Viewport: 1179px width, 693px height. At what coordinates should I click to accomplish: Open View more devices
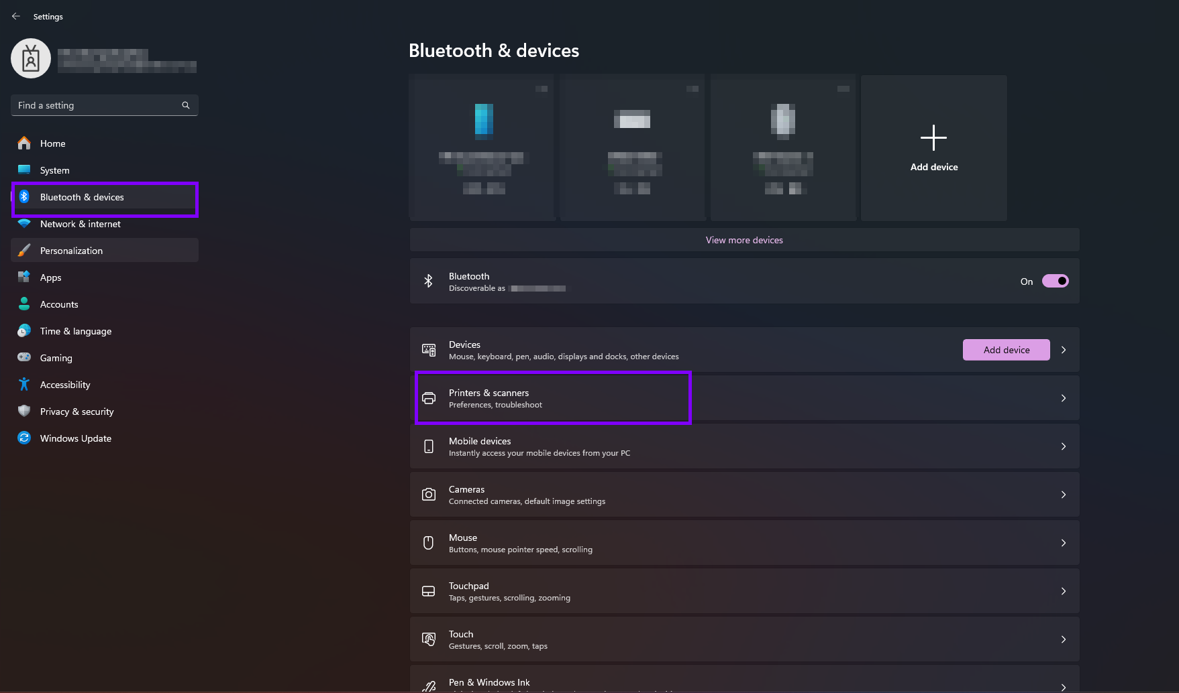(x=744, y=239)
